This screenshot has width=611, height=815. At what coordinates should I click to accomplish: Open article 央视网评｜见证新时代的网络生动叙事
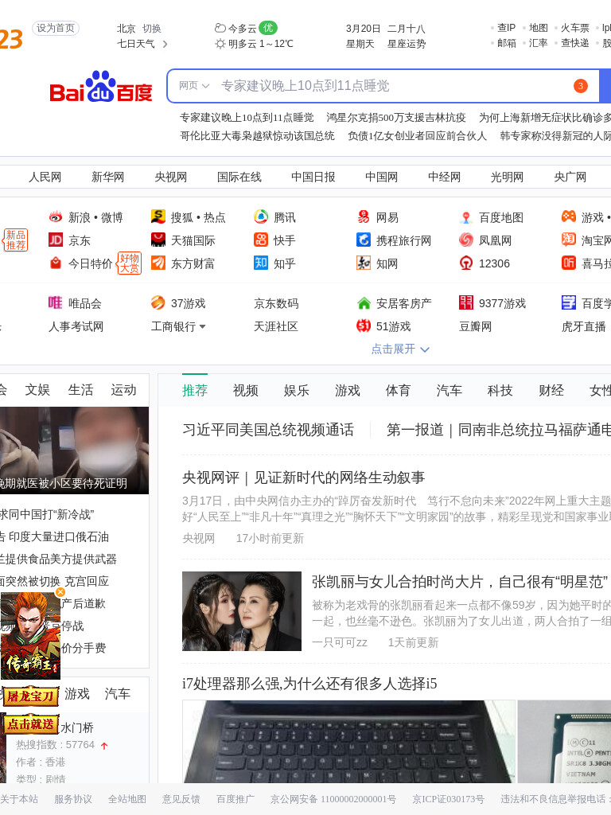point(303,478)
